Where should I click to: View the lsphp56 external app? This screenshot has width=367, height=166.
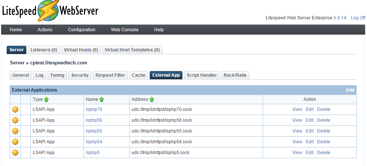(297, 120)
